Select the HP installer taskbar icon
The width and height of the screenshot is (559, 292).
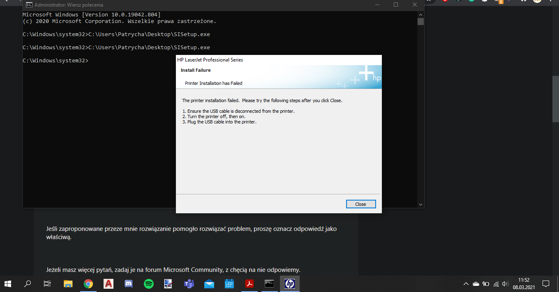(290, 283)
